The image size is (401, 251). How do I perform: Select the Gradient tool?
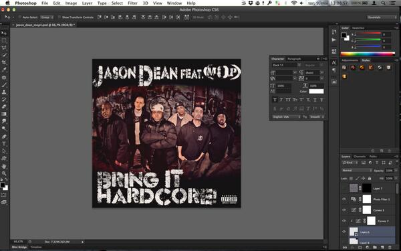click(4, 114)
